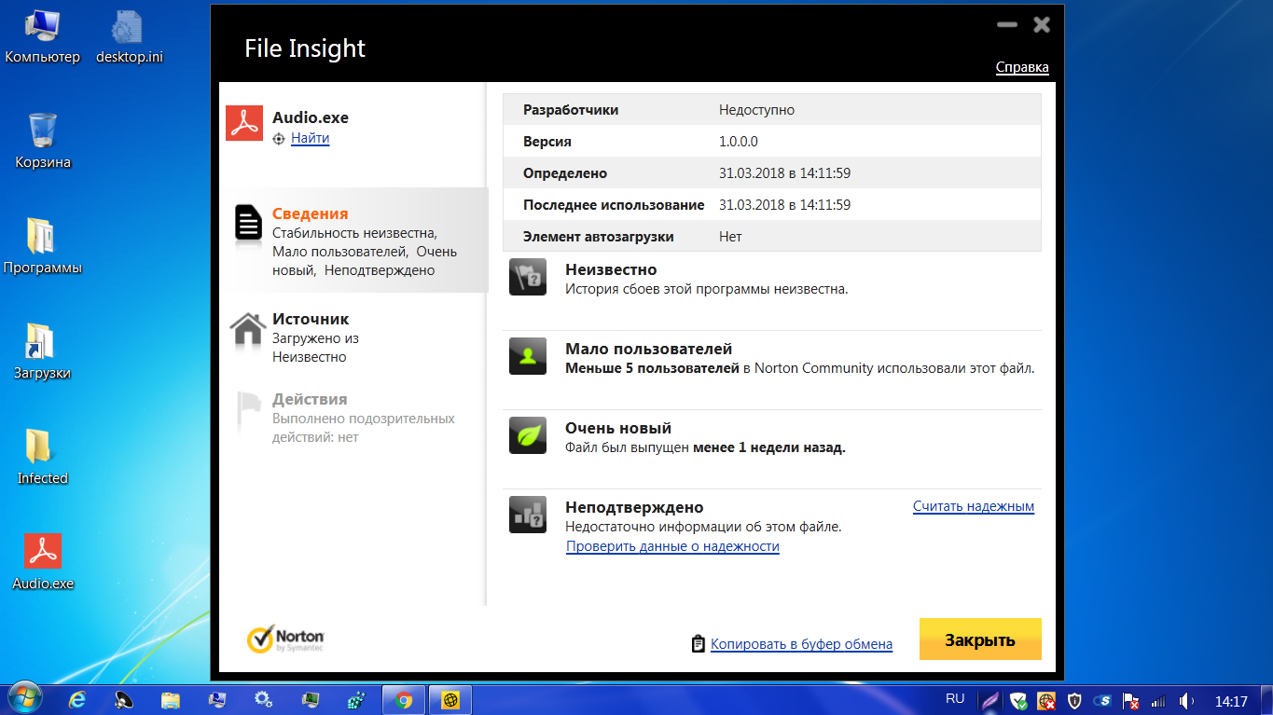Select the Сведения tab in the sidebar

click(355, 241)
